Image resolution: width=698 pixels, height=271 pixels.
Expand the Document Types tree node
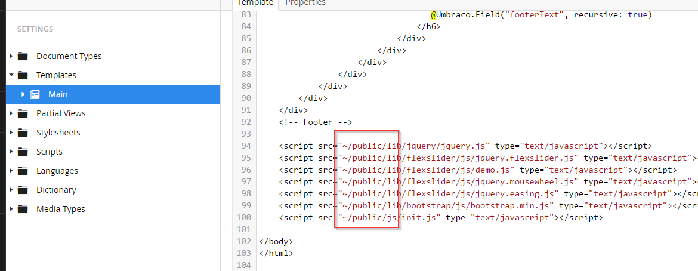click(x=11, y=56)
